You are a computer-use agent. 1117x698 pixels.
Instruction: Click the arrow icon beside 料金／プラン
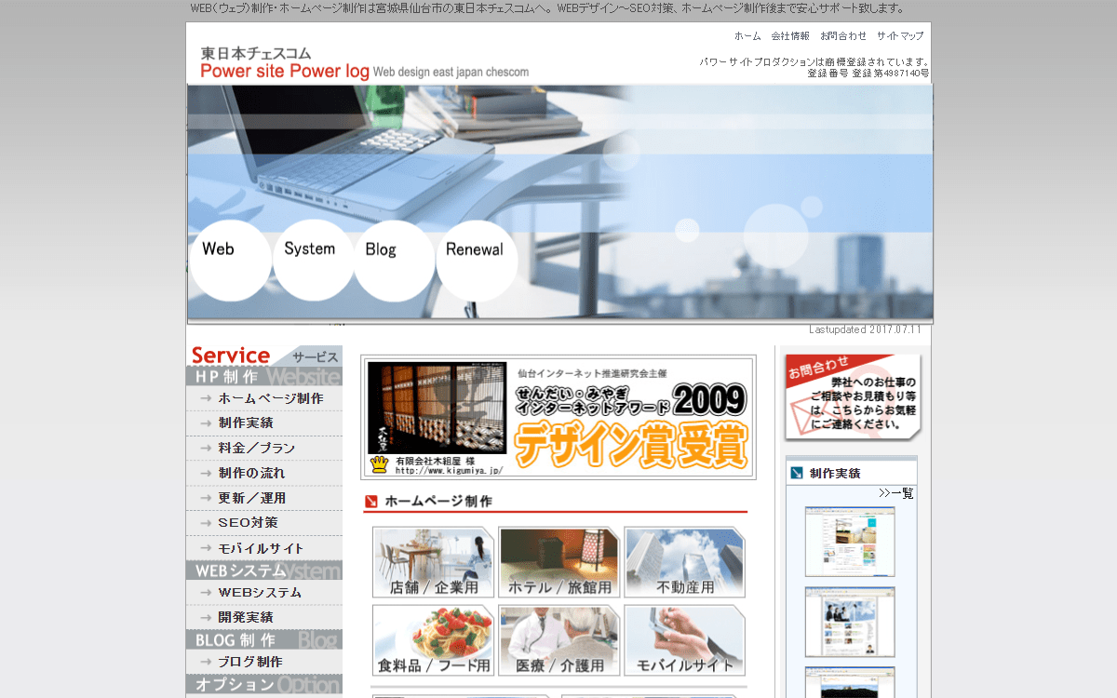(206, 449)
